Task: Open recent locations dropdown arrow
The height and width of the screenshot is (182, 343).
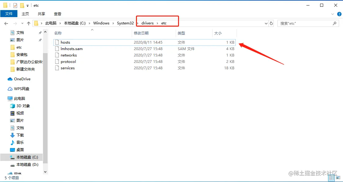Action: point(22,23)
